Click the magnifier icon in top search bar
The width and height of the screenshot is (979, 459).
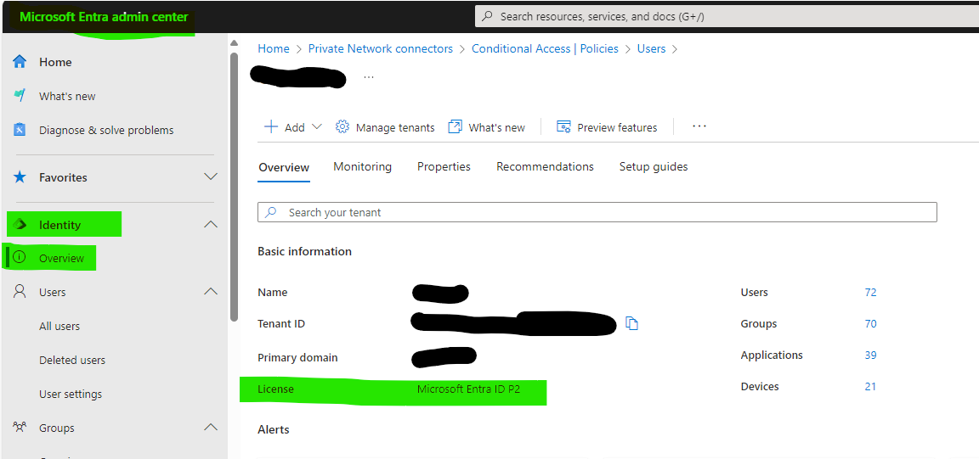(488, 16)
